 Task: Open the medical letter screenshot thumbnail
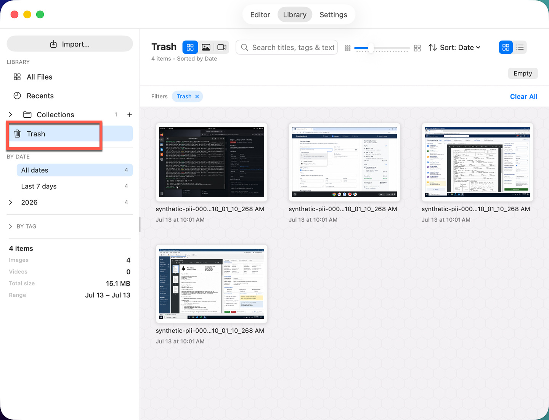click(212, 284)
